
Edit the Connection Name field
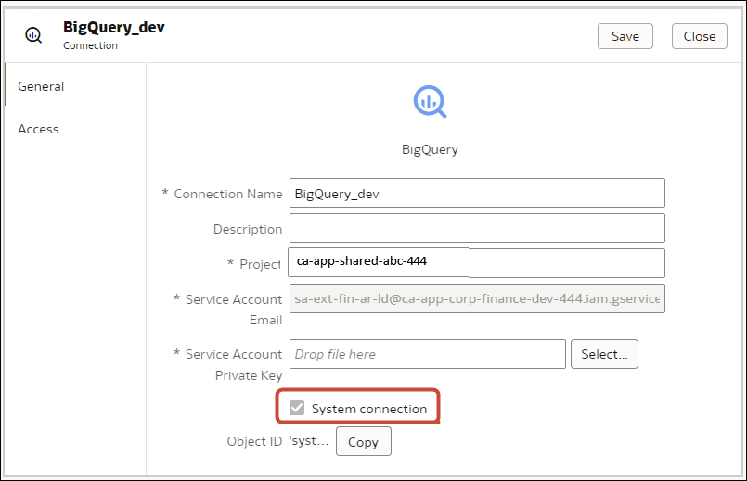click(x=477, y=193)
